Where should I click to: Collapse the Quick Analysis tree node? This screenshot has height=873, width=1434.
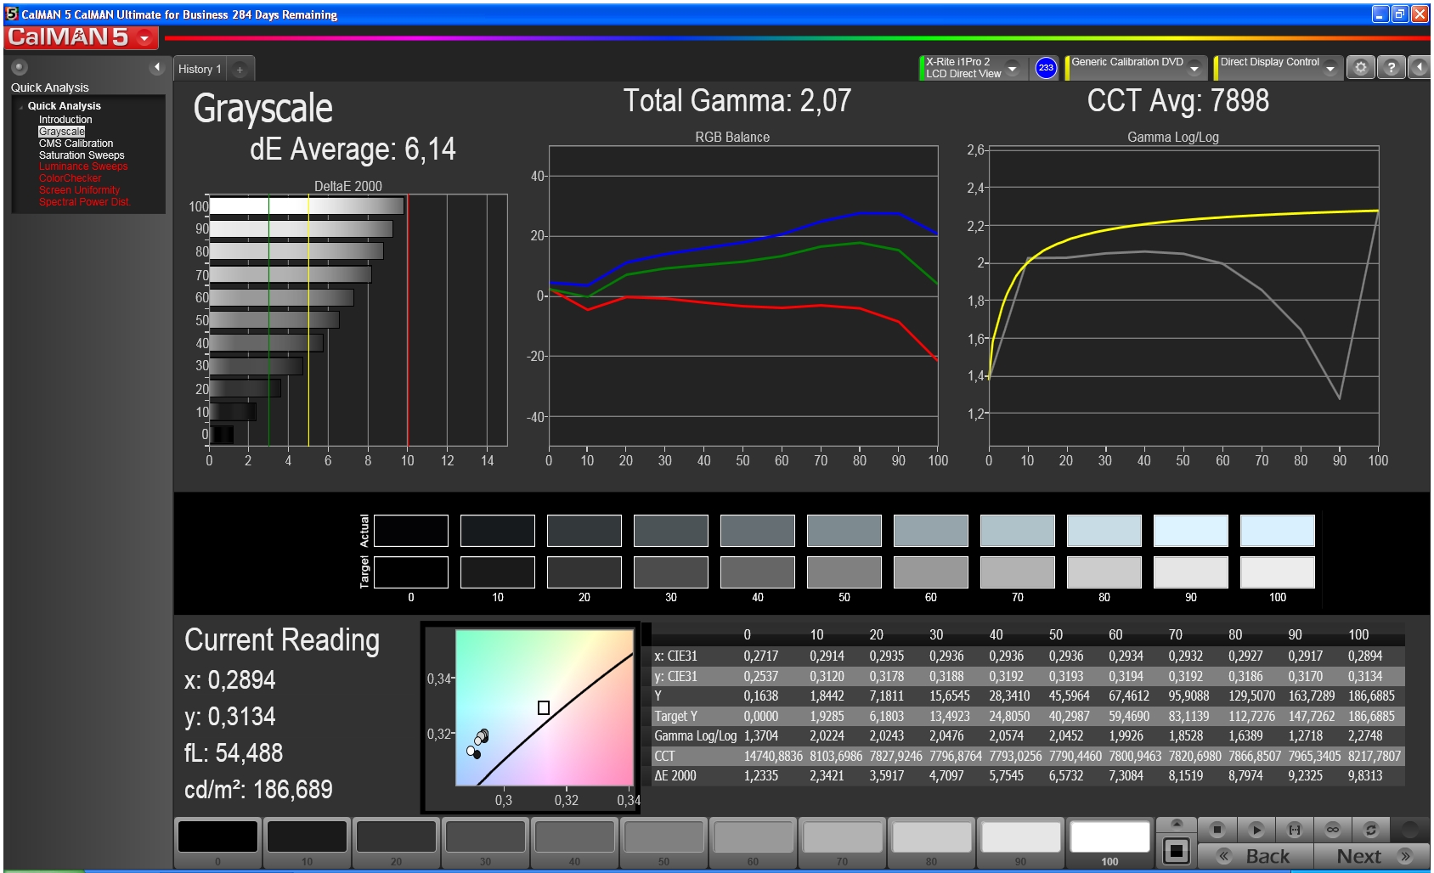point(20,106)
